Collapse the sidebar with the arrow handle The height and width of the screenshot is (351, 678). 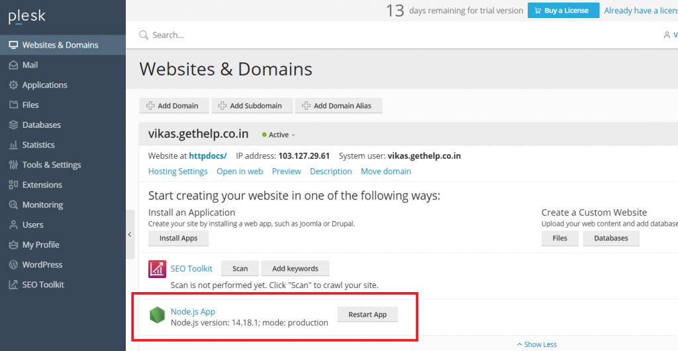pos(130,234)
